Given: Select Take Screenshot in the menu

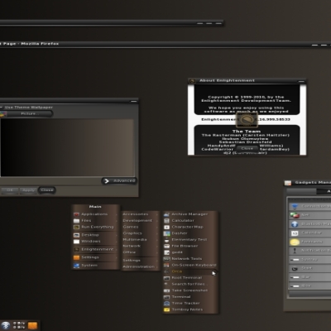Looking at the screenshot, I should (190, 290).
